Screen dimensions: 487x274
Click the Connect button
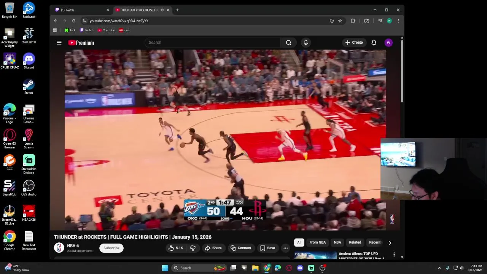(241, 248)
